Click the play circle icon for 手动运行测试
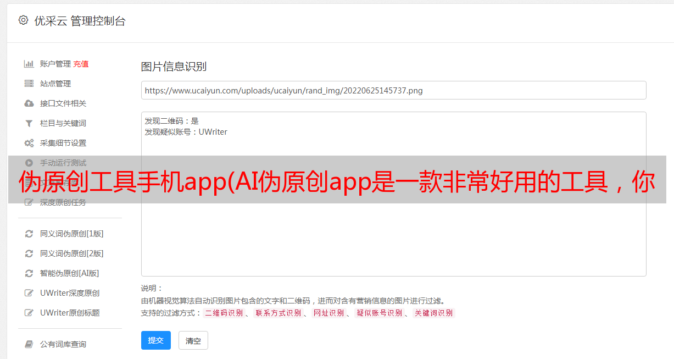This screenshot has height=359, width=674. tap(29, 163)
